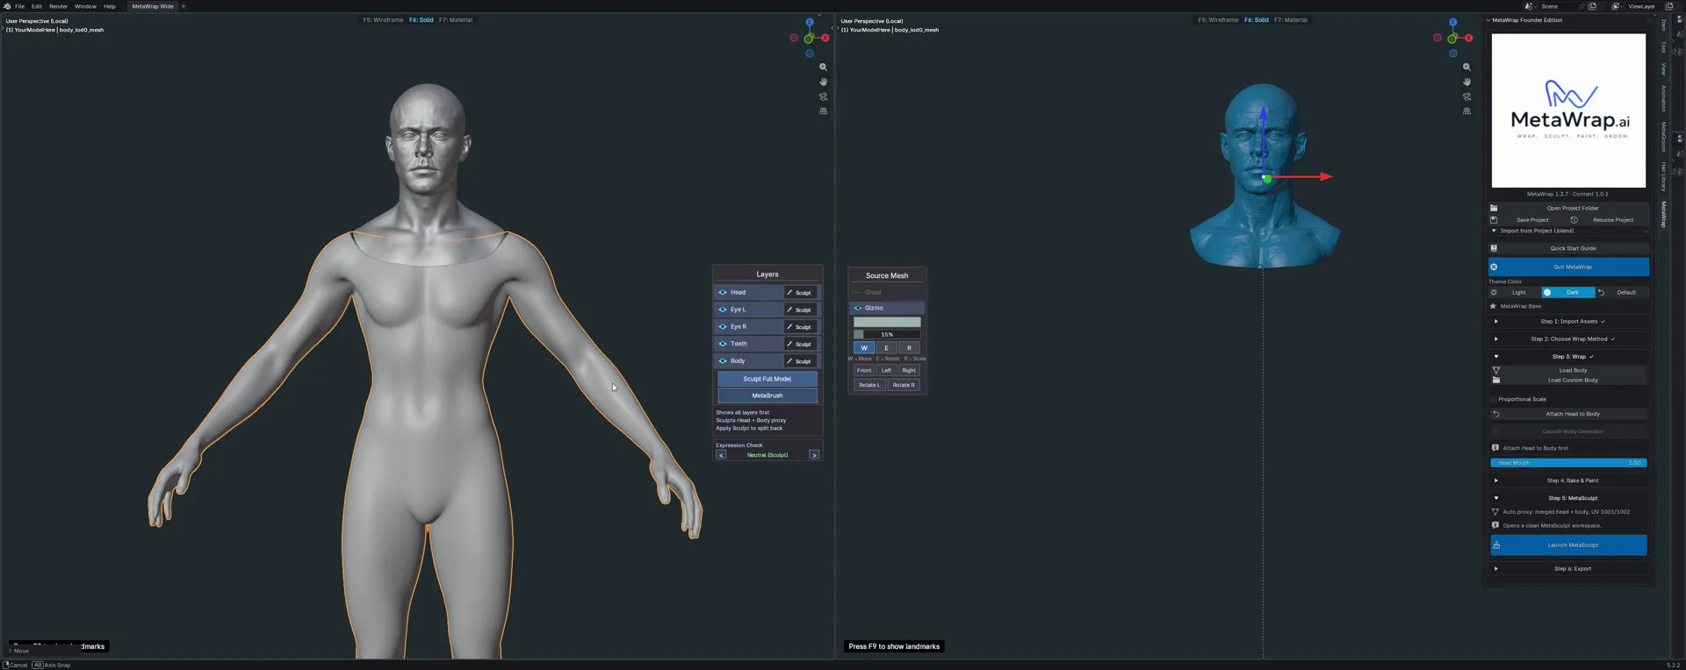The width and height of the screenshot is (1686, 670).
Task: Hide the Head layer with eye icon
Action: (723, 293)
